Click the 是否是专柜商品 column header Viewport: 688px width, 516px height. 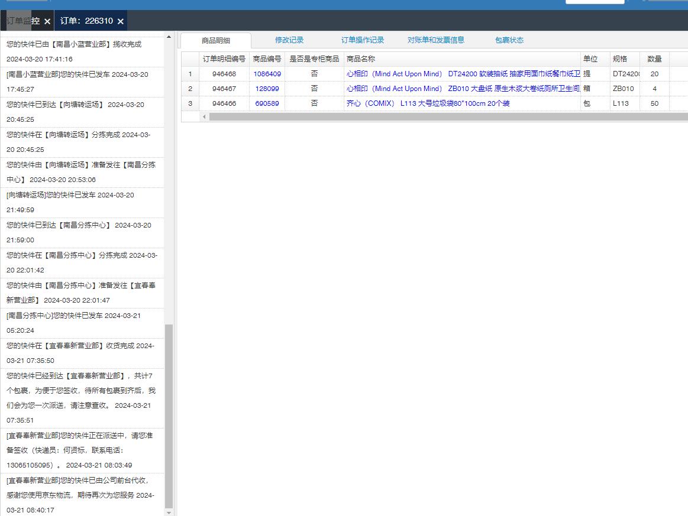314,59
